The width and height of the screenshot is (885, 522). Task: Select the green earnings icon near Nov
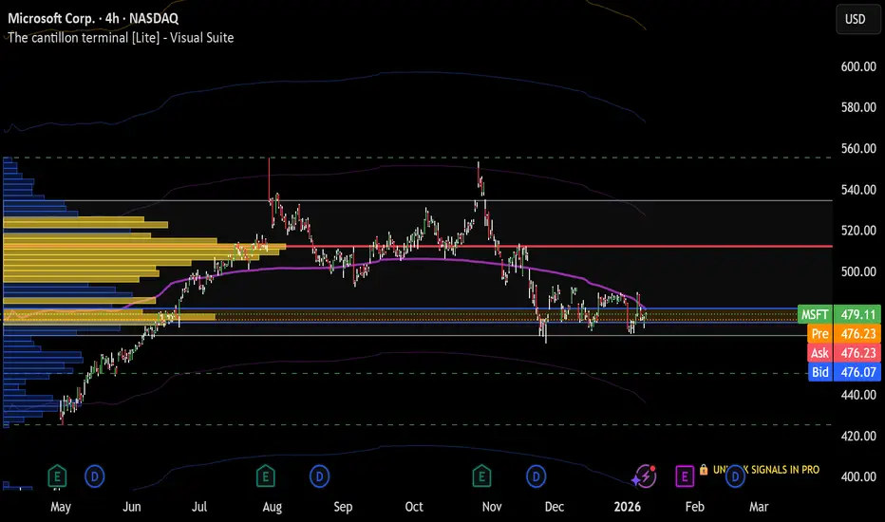[481, 476]
